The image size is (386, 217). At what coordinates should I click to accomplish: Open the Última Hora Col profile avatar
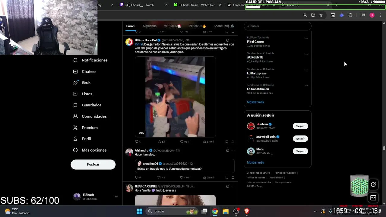(129, 42)
